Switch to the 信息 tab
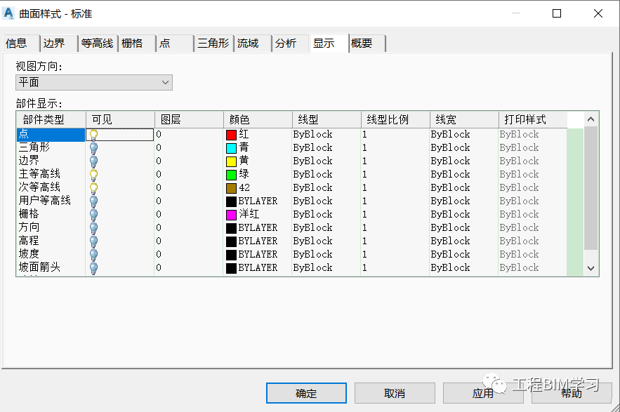The height and width of the screenshot is (412, 620). click(x=21, y=43)
